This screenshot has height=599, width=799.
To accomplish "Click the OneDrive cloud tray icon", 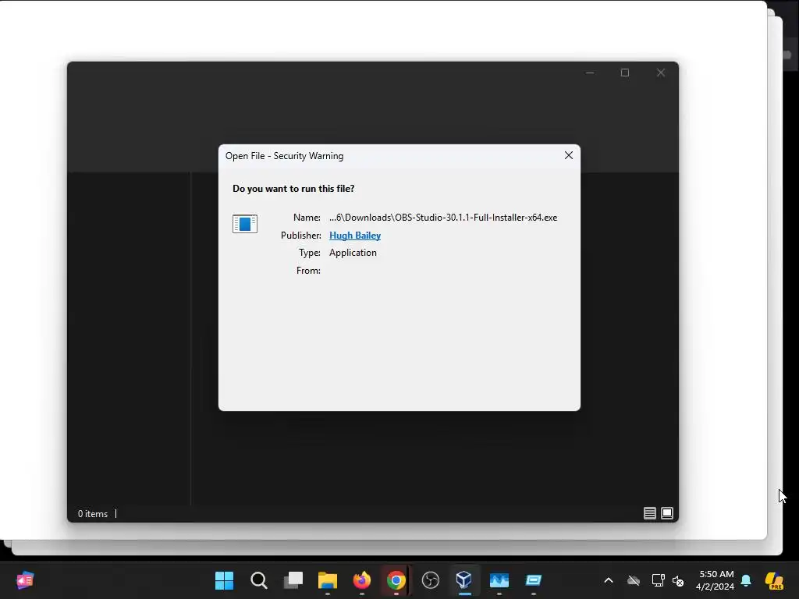I will pyautogui.click(x=634, y=580).
